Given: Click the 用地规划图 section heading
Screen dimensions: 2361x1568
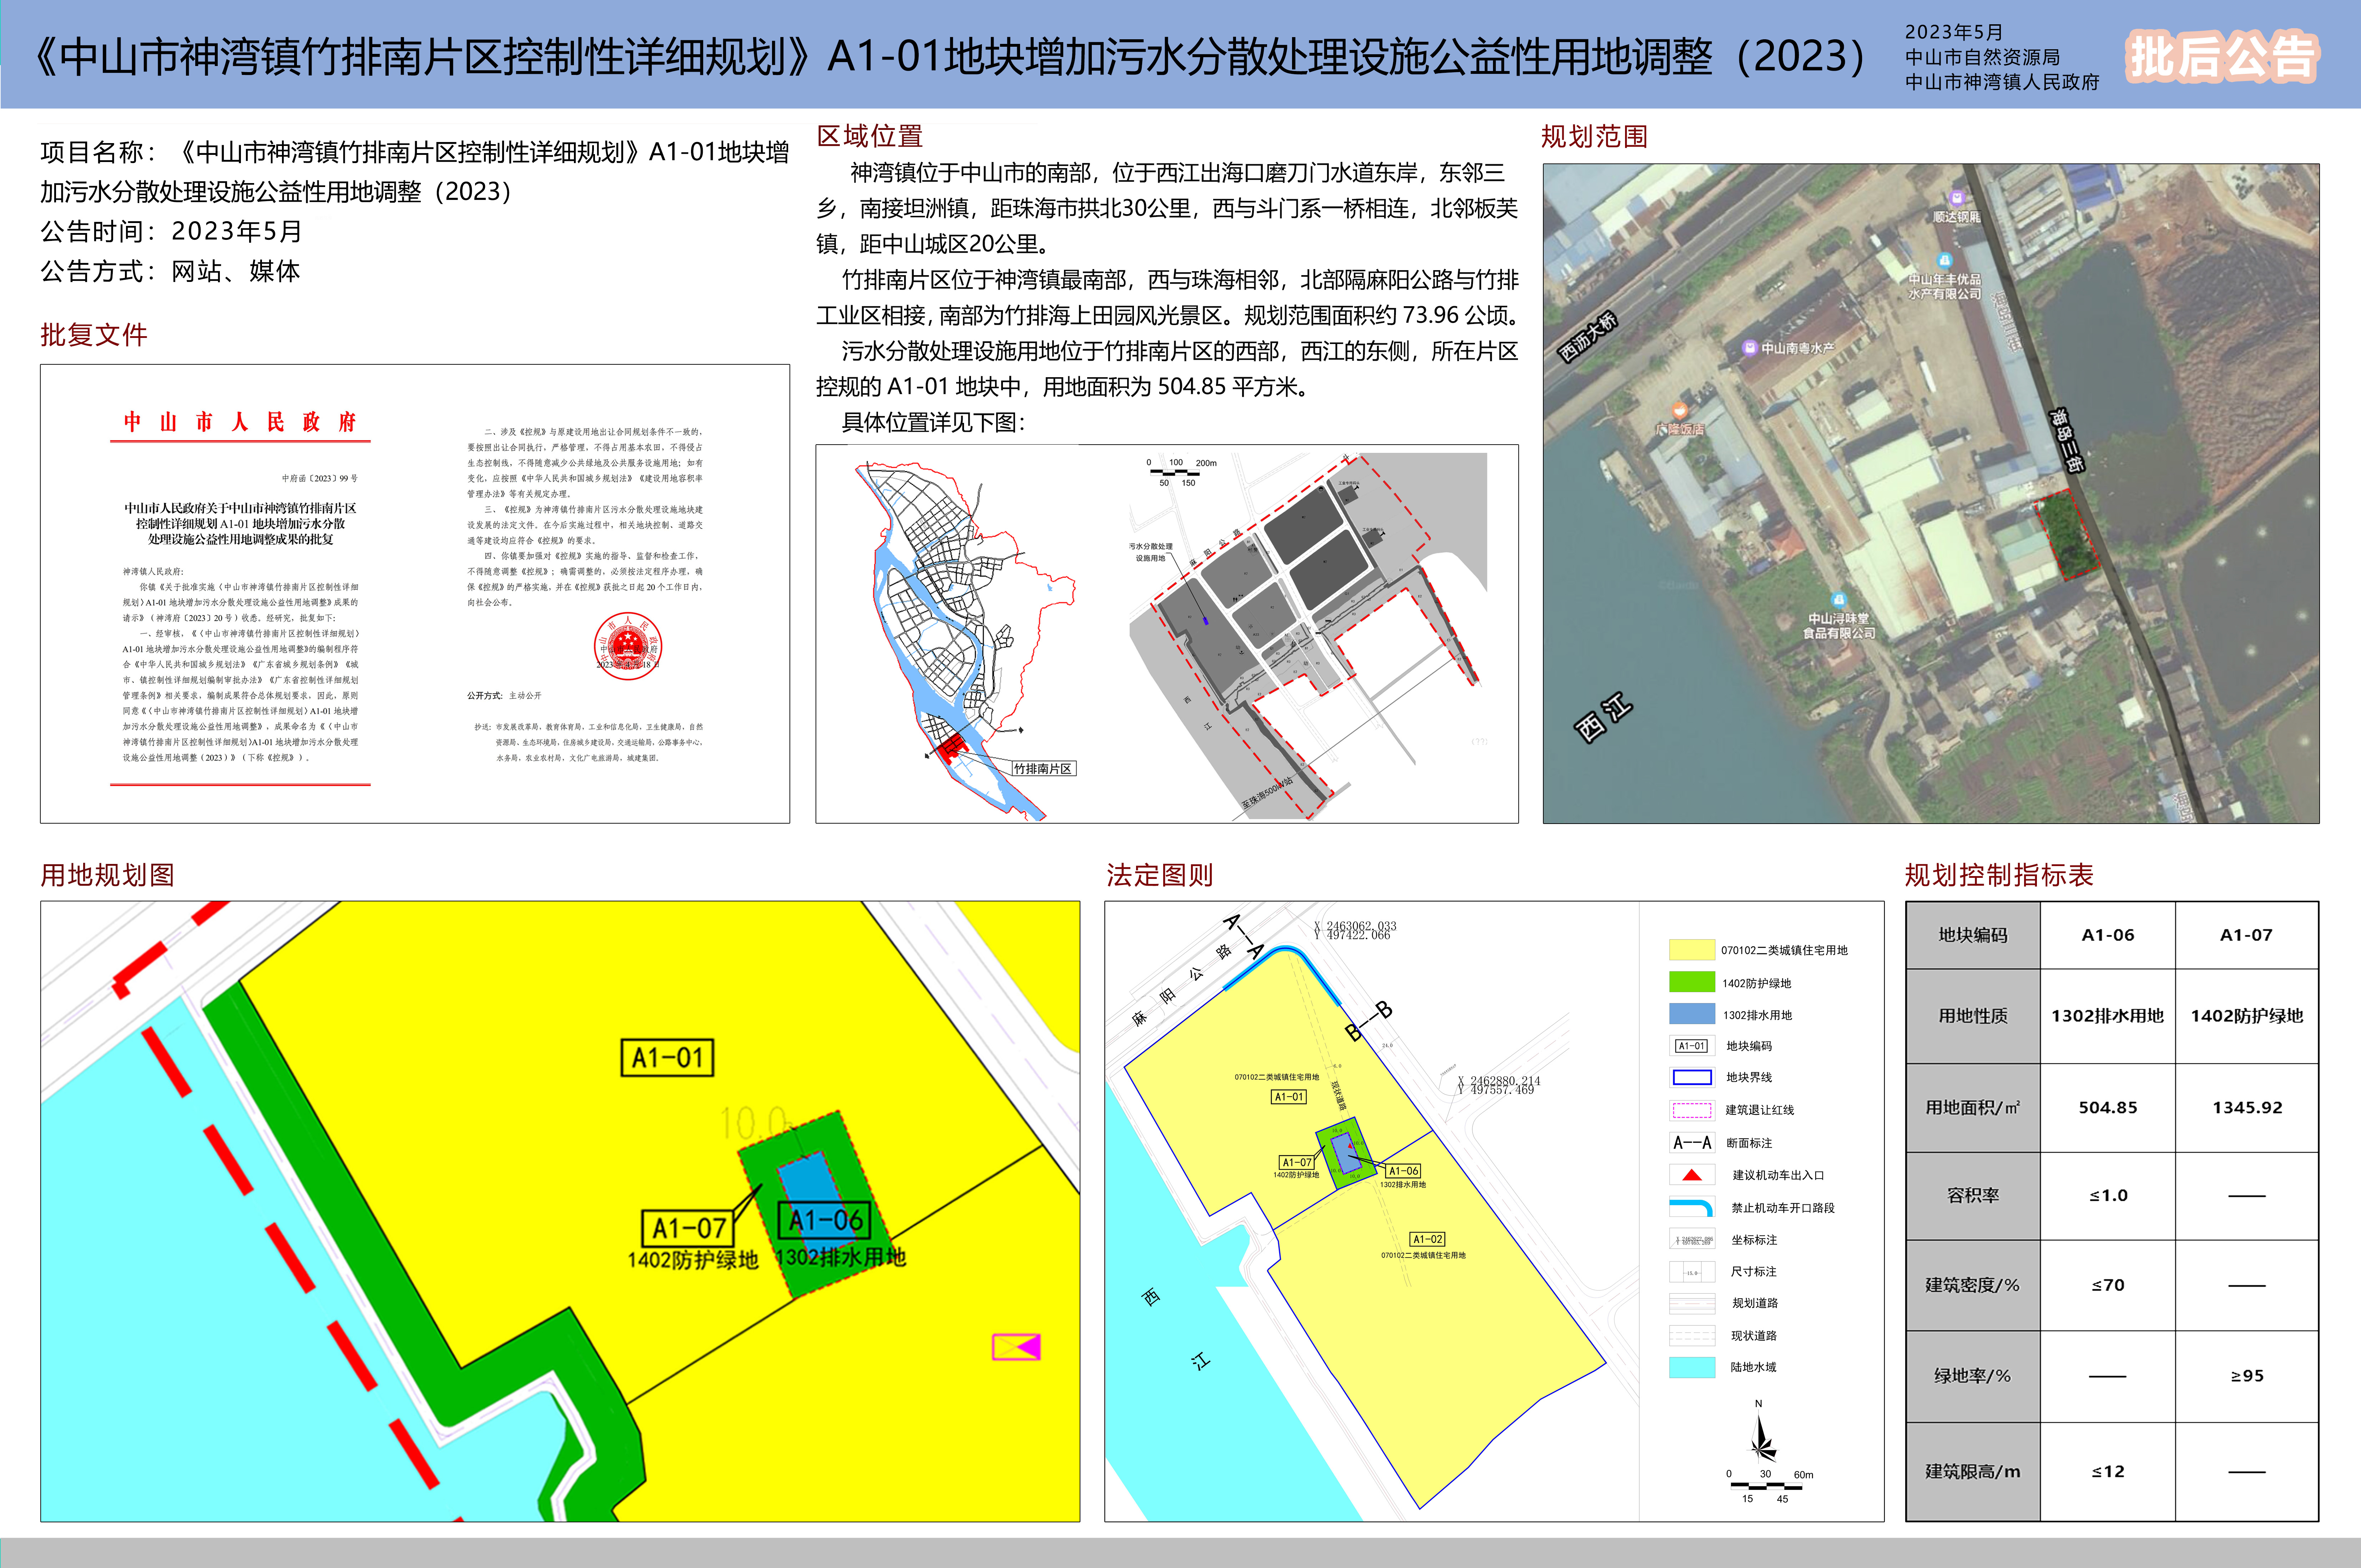Looking at the screenshot, I should [x=107, y=875].
